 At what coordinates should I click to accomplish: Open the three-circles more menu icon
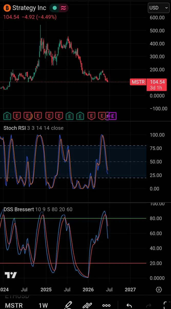pyautogui.click(x=106, y=306)
